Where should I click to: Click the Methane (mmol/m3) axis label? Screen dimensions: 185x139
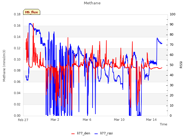tap(4, 66)
